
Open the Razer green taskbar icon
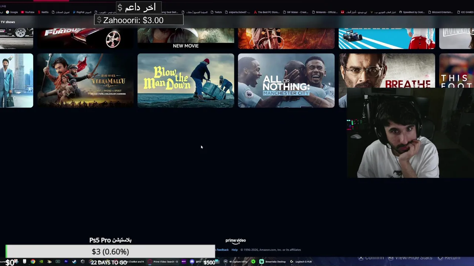click(x=253, y=262)
